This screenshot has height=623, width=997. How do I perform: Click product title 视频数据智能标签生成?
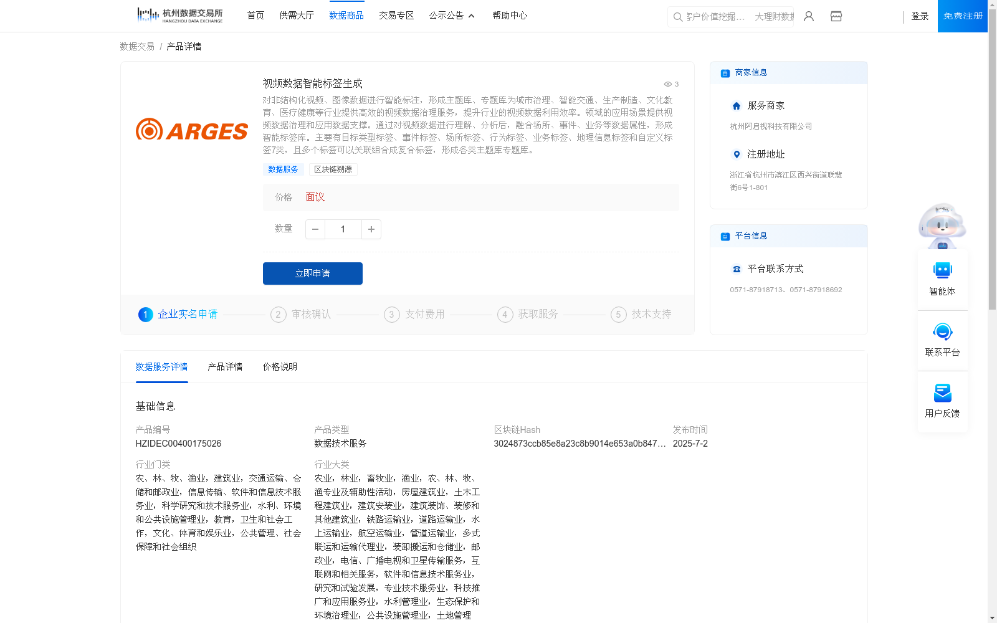click(312, 83)
